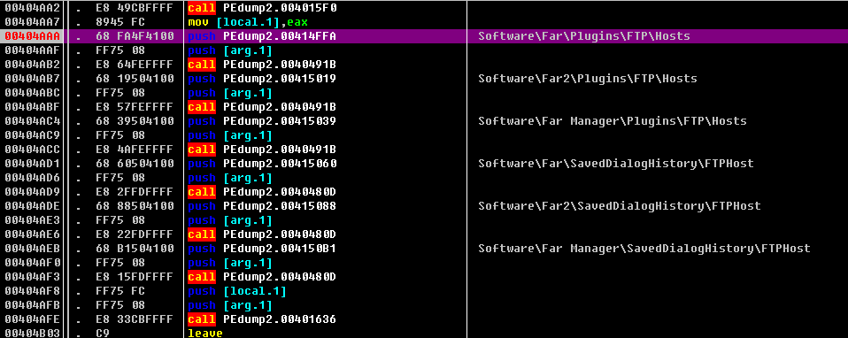
Task: Click the push [local.1] instruction
Action: [x=237, y=291]
